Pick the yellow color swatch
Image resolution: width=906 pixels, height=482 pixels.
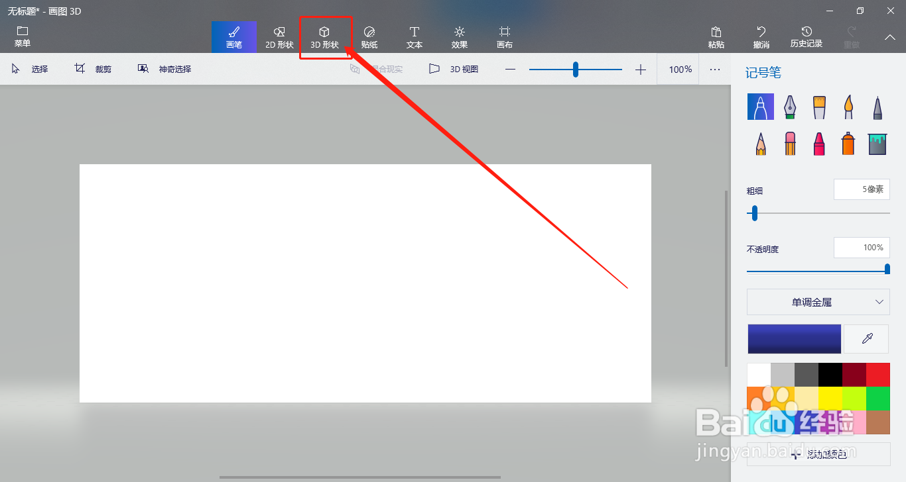coord(830,399)
